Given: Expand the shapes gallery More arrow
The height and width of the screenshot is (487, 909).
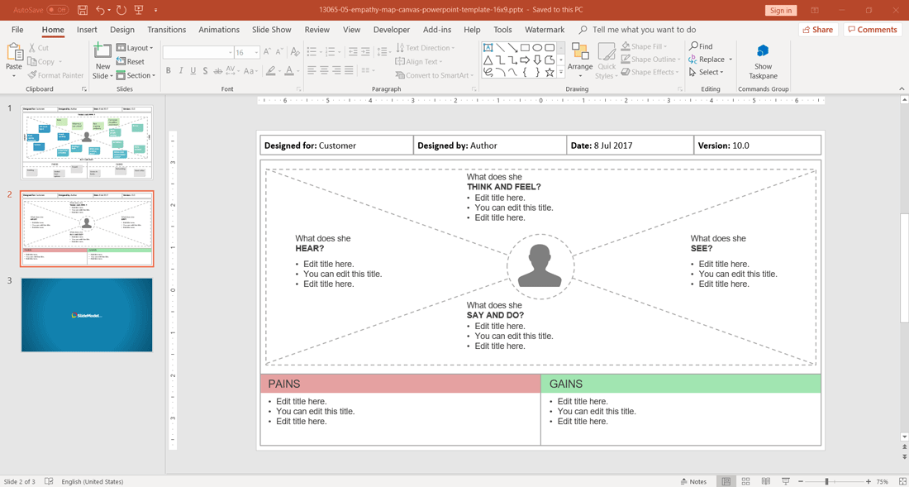Looking at the screenshot, I should [560, 73].
